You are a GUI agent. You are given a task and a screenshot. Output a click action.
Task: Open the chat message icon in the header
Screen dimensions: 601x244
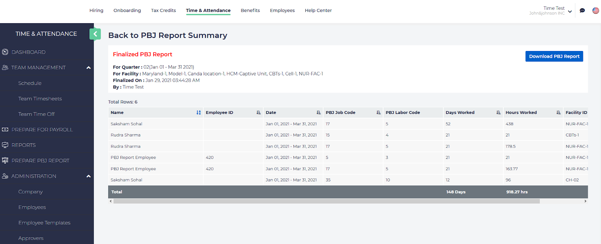582,10
